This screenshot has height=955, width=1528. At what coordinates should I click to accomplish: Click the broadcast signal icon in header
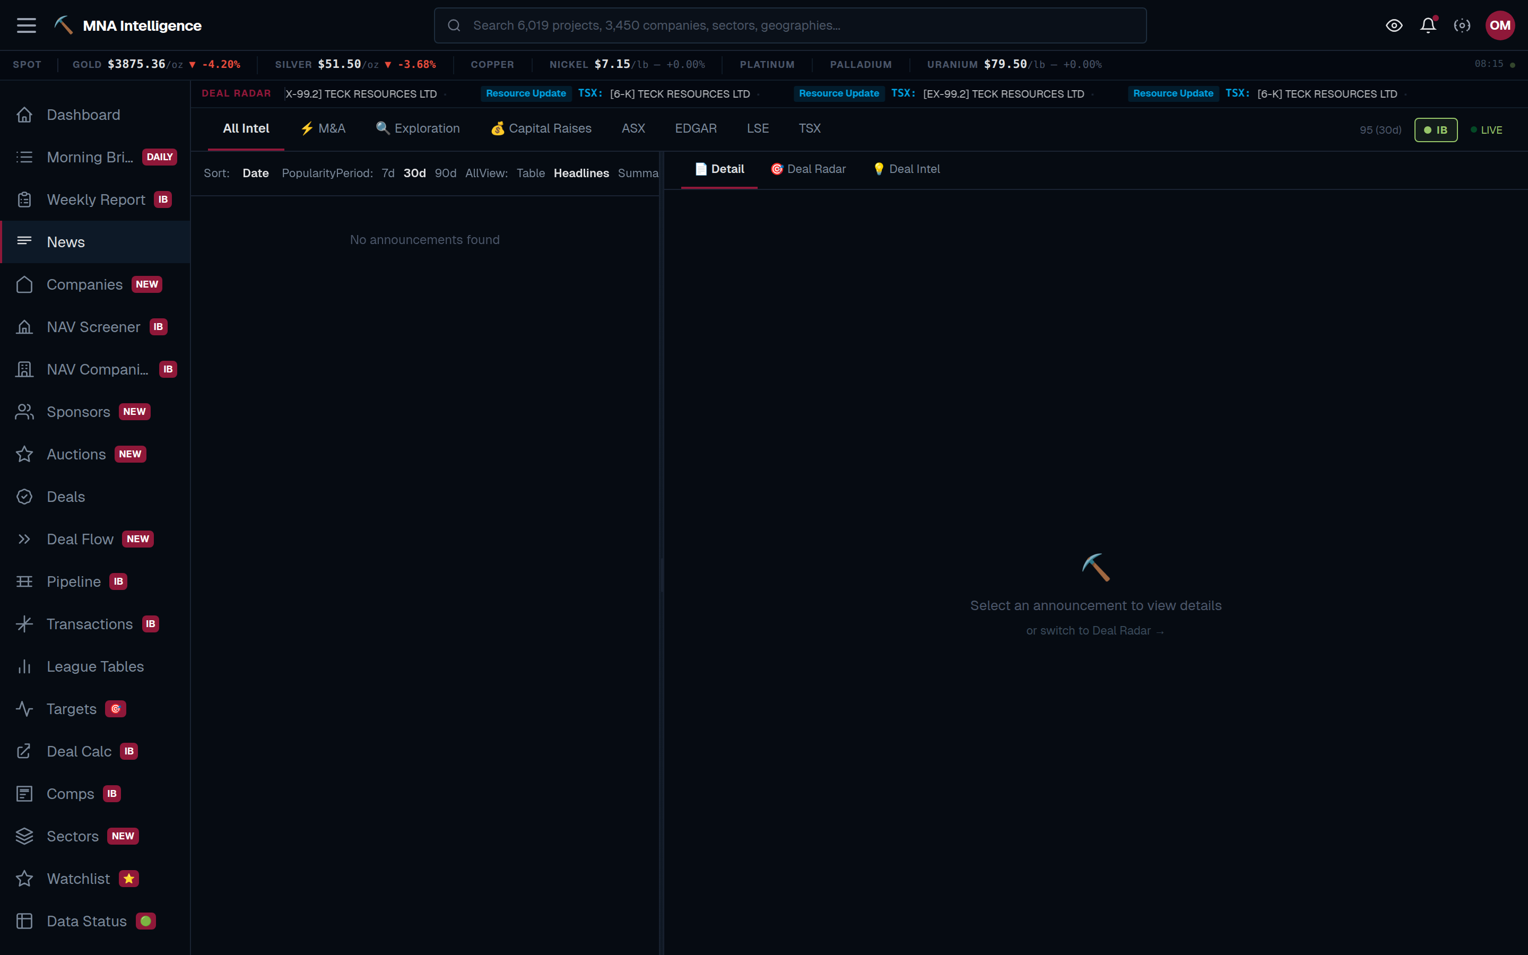tap(1462, 25)
